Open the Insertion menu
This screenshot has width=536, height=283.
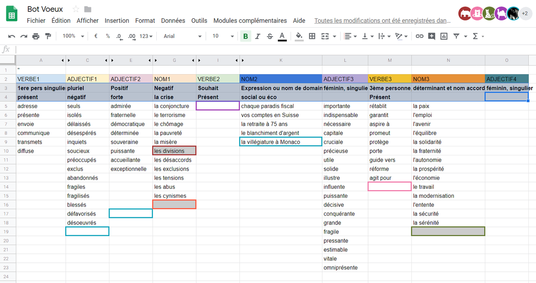[117, 21]
